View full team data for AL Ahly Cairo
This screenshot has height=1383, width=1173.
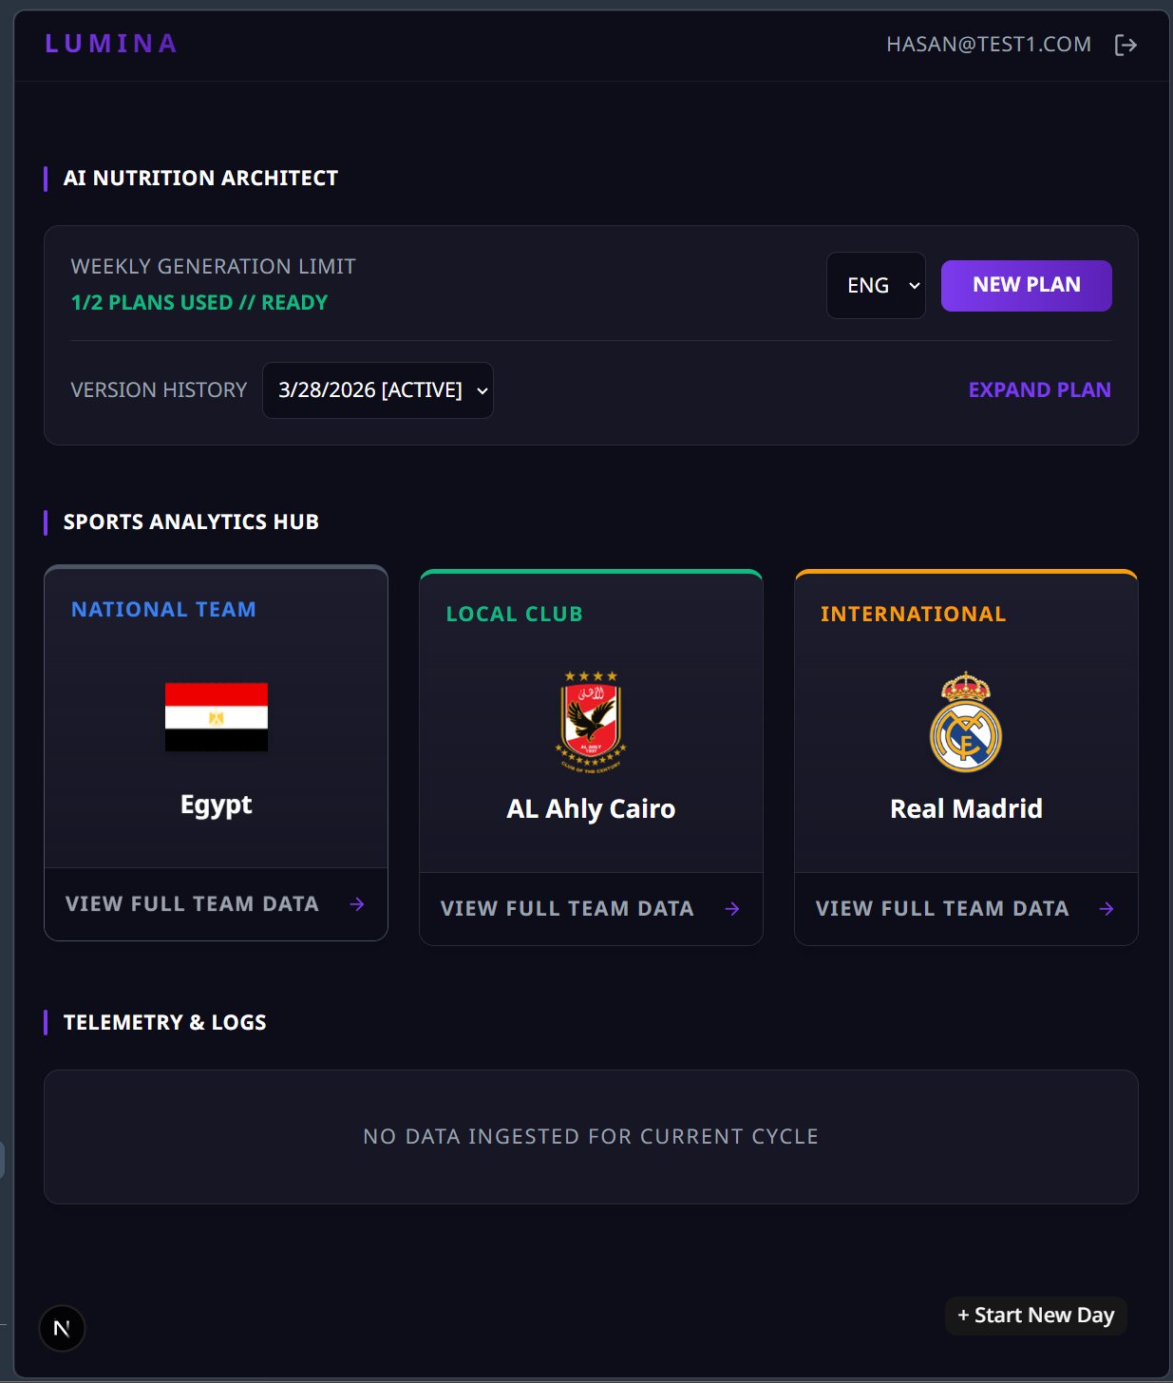pos(567,909)
